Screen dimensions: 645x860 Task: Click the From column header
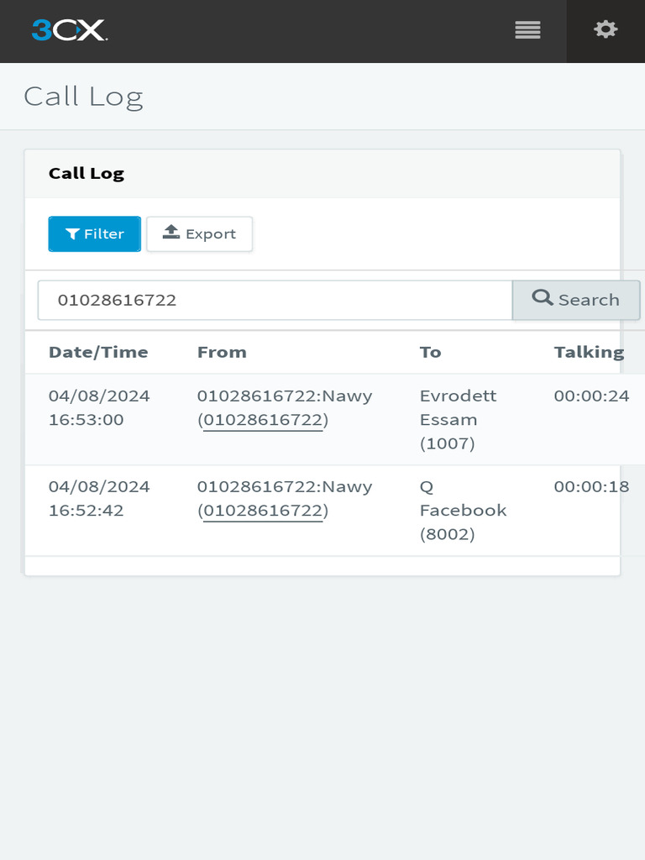[222, 352]
